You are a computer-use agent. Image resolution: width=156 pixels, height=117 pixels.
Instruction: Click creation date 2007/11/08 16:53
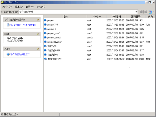[x=115, y=55]
